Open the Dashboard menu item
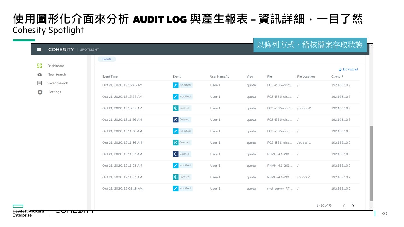This screenshot has width=404, height=227. (56, 66)
